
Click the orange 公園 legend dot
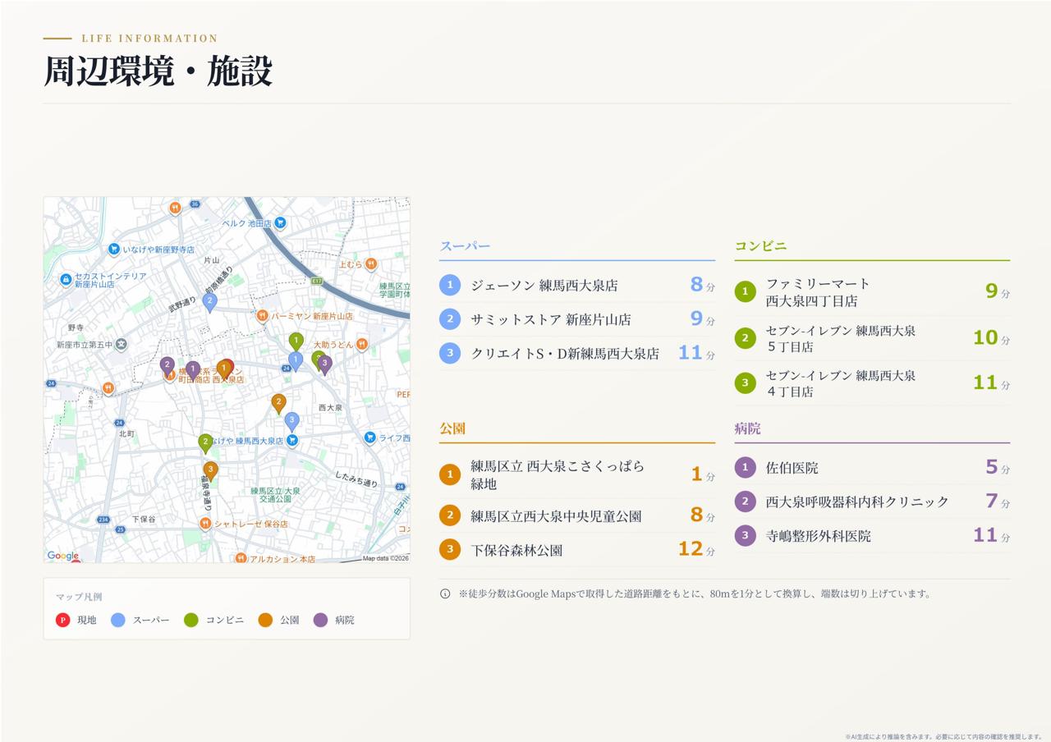265,620
